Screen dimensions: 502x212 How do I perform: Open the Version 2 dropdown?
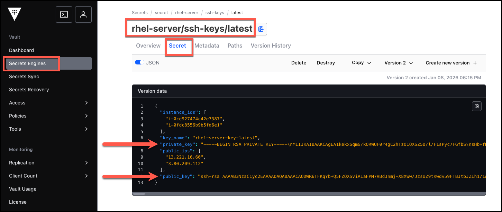pos(399,63)
